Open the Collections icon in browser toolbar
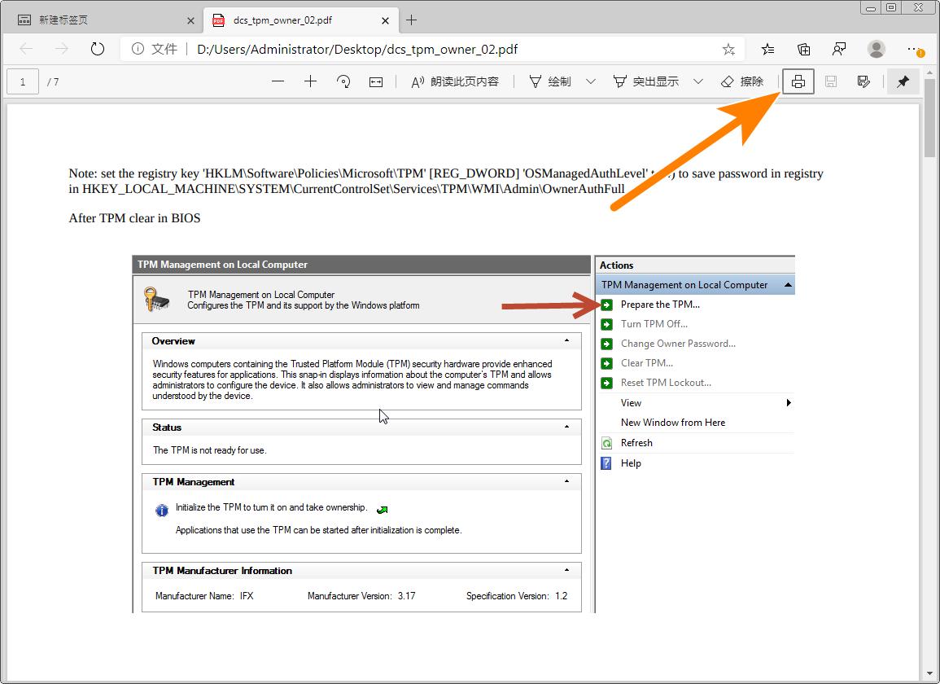Image resolution: width=940 pixels, height=684 pixels. tap(803, 49)
